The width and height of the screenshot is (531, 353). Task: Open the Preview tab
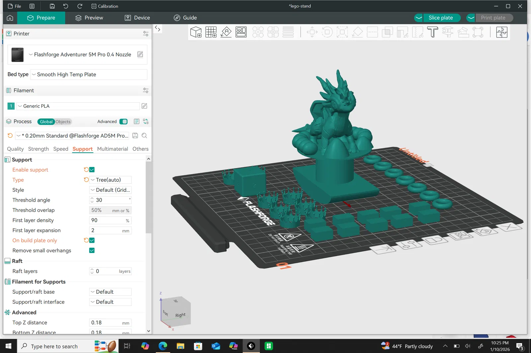pyautogui.click(x=89, y=18)
